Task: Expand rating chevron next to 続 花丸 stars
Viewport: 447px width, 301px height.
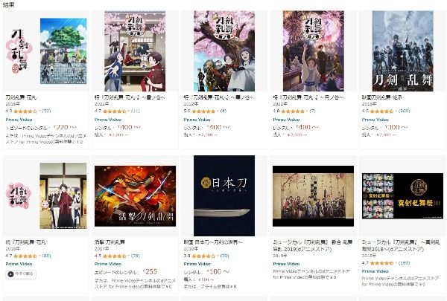Action: (x=39, y=256)
